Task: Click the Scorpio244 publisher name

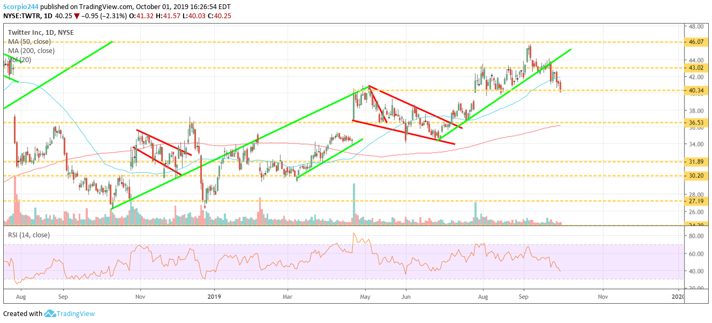Action: coord(21,6)
